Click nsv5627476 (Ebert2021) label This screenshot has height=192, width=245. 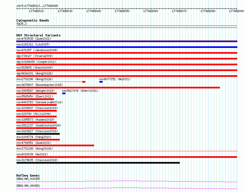point(80,91)
